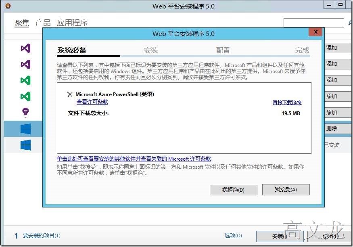Open 要安装的项目 link

coord(42,236)
